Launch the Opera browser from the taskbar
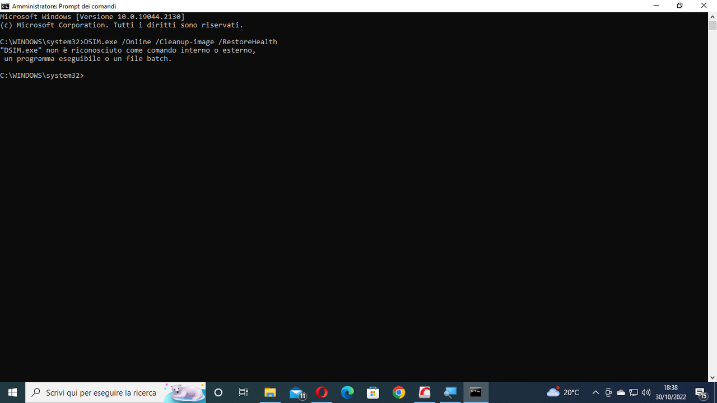Screen dimensions: 717x403 (x=322, y=392)
